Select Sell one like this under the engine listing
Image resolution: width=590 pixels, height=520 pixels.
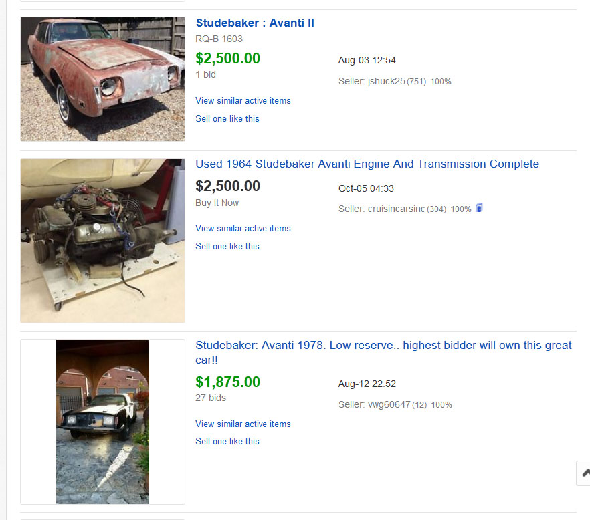click(x=227, y=247)
